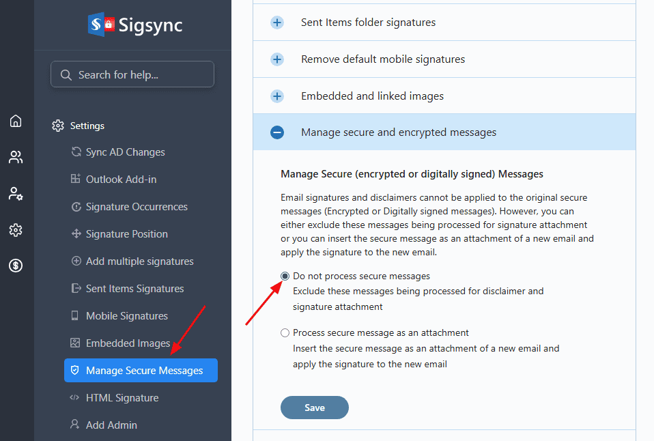The image size is (654, 441).
Task: Click the user settings icon in rail
Action: [16, 194]
